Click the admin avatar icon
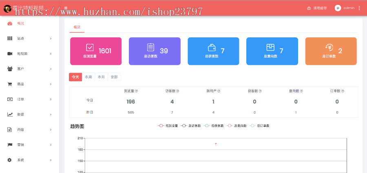 338,8
